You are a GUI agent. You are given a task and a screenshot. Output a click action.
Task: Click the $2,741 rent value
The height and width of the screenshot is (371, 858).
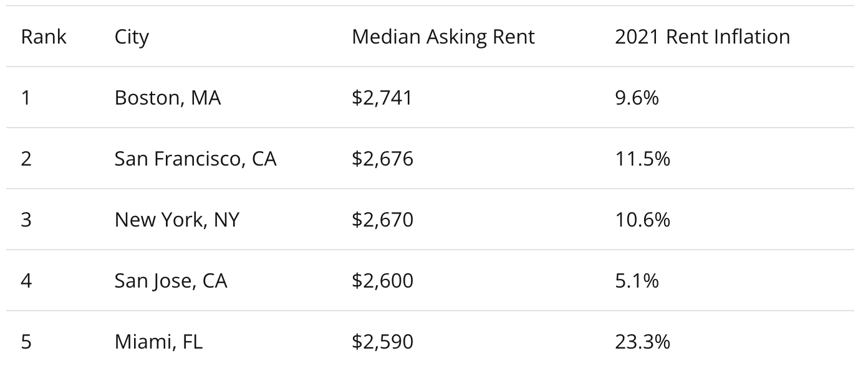pos(382,98)
